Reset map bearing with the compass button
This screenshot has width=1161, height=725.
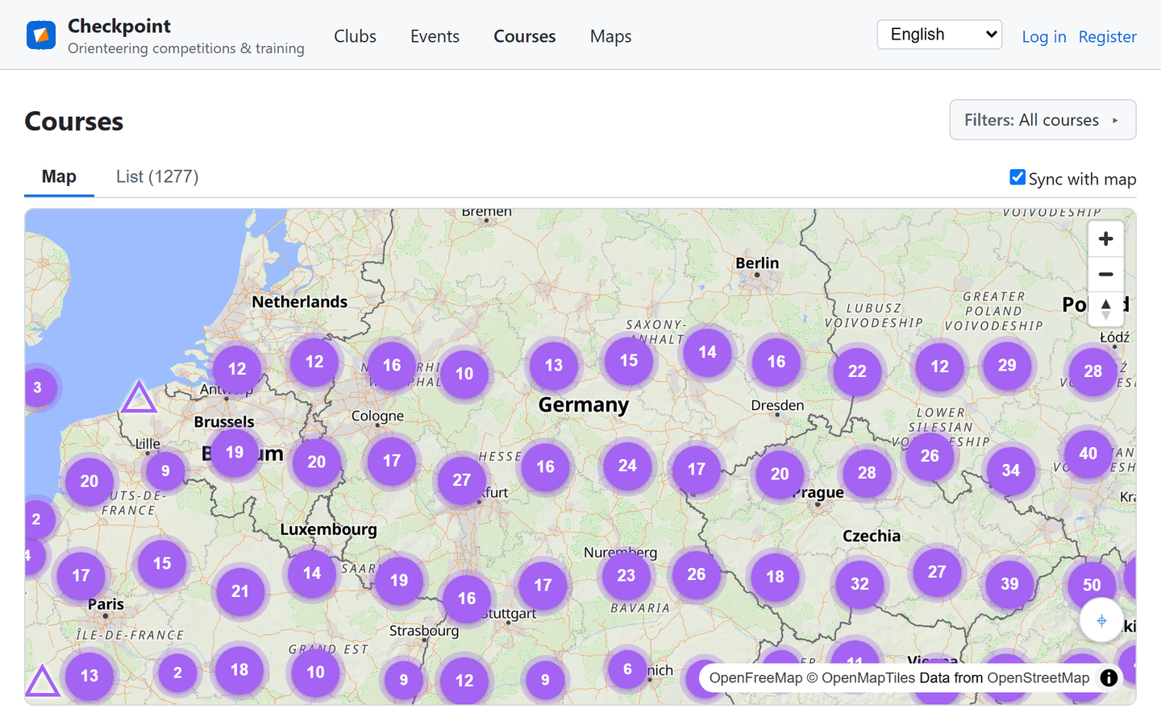[x=1105, y=309]
